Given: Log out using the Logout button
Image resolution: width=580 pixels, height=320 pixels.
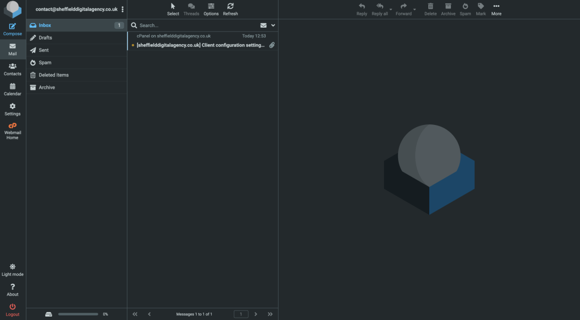Looking at the screenshot, I should pyautogui.click(x=12, y=310).
